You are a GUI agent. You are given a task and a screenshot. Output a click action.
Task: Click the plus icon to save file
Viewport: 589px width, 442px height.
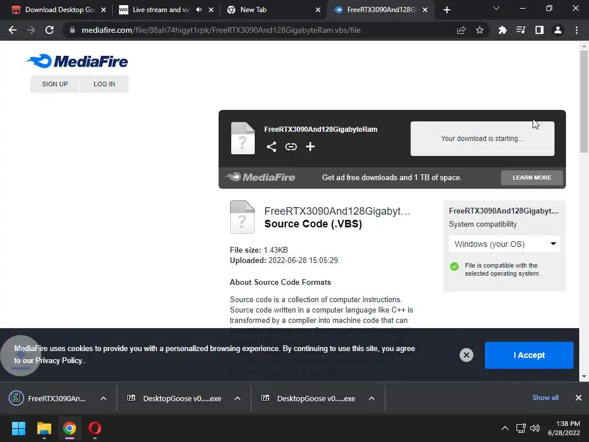pyautogui.click(x=310, y=147)
